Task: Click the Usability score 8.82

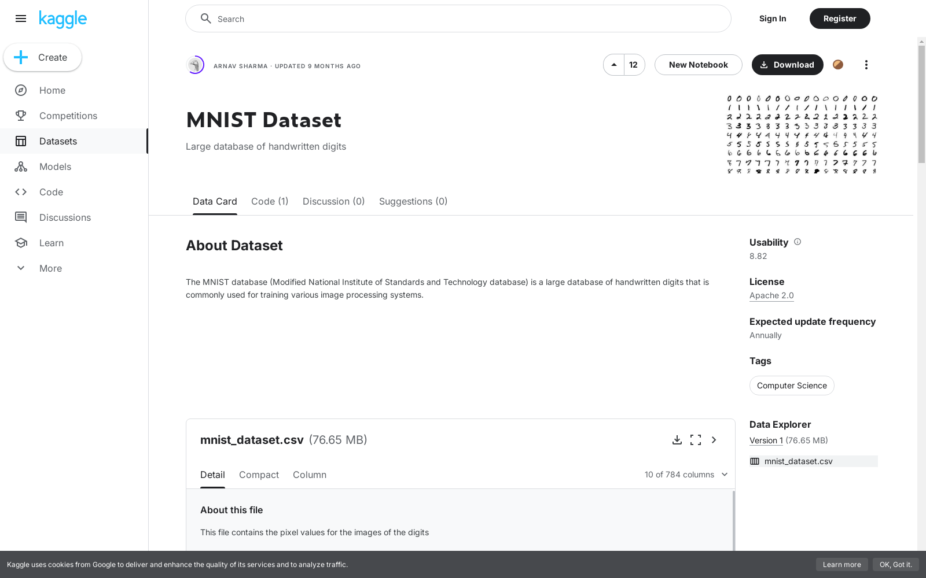Action: pos(758,256)
